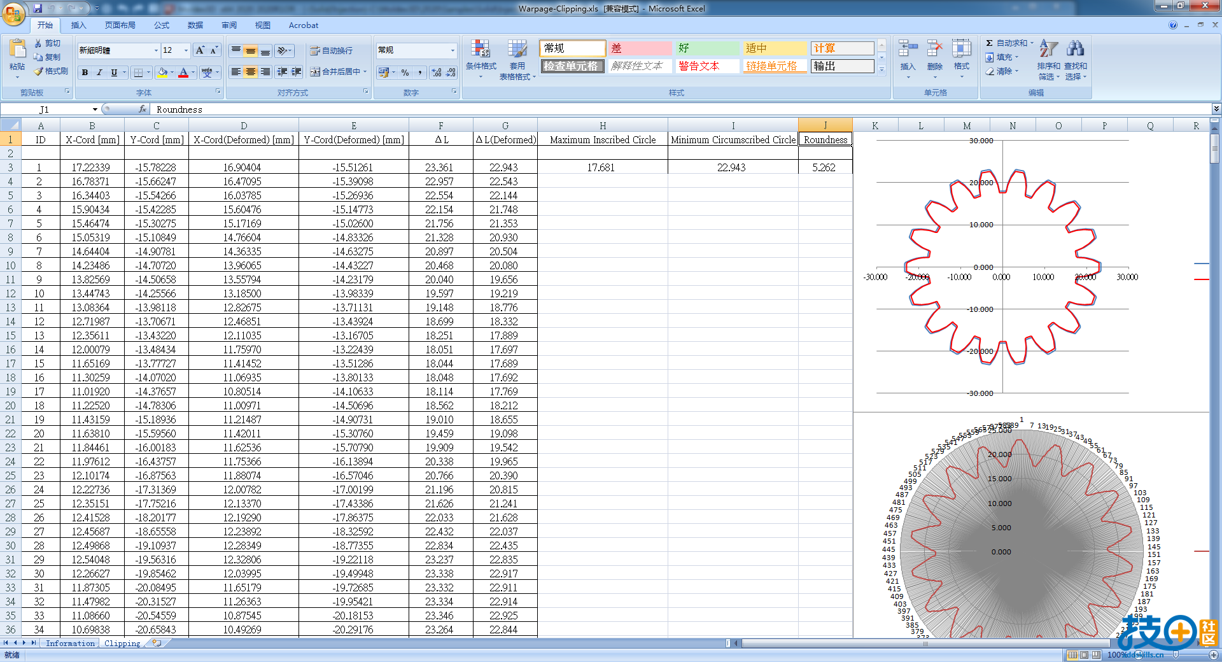Open the 数据 (Data) tab
This screenshot has width=1222, height=662.
click(x=195, y=25)
